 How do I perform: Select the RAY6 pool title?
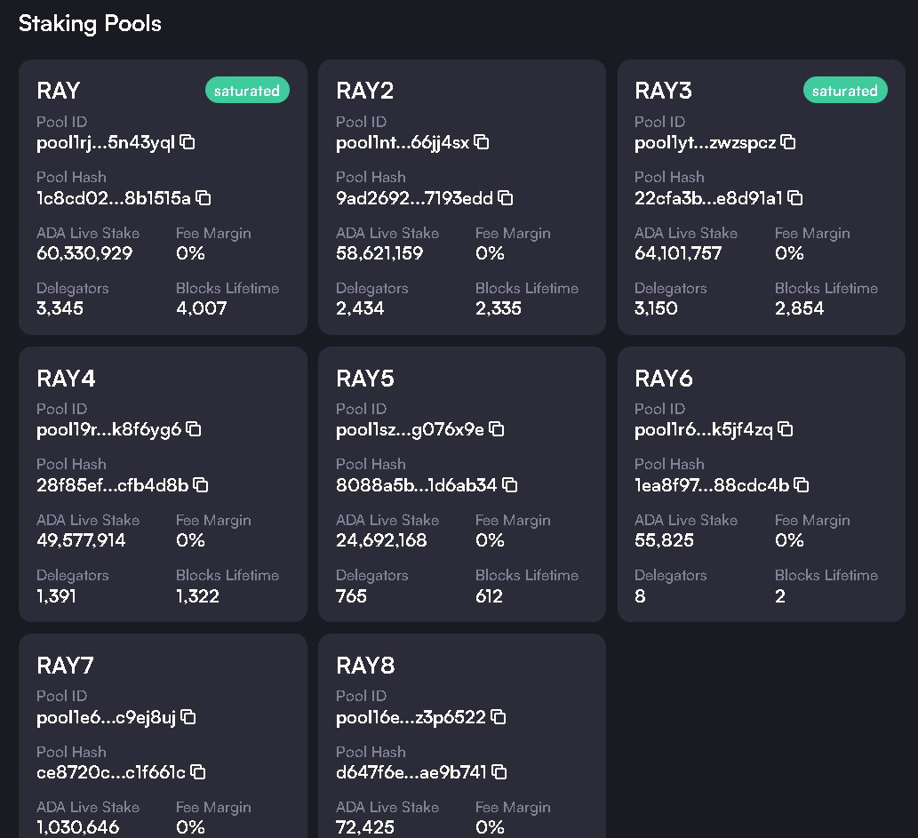[664, 379]
